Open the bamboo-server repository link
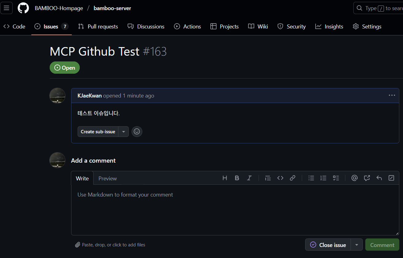The width and height of the screenshot is (403, 258). 112,8
